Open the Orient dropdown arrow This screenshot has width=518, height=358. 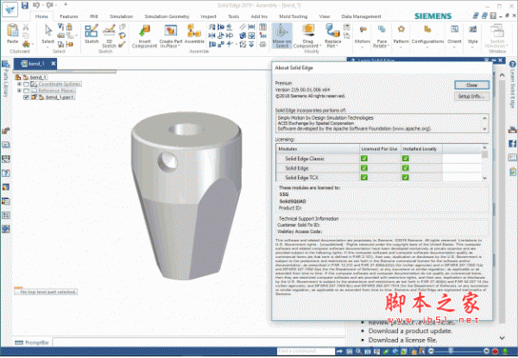(x=455, y=47)
